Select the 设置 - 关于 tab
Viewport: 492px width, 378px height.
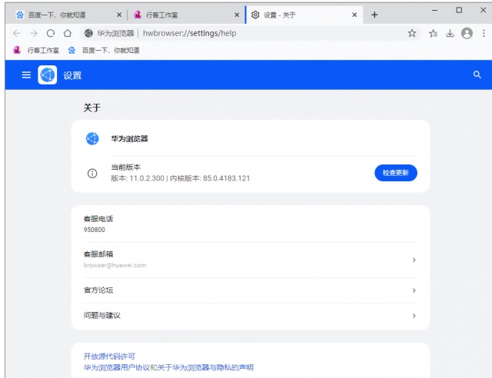[304, 15]
